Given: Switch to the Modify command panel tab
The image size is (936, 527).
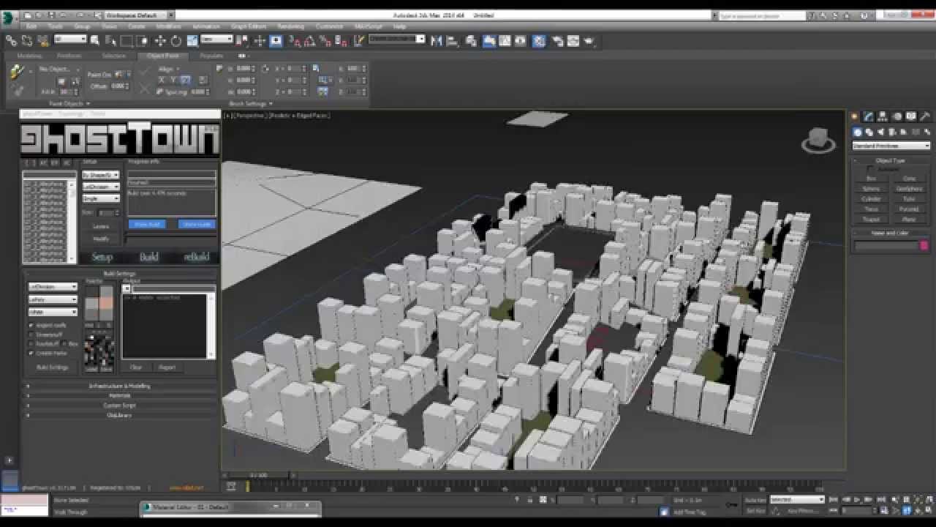Looking at the screenshot, I should pyautogui.click(x=868, y=116).
